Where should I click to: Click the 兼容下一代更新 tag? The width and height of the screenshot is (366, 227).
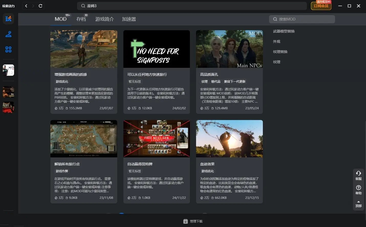pos(235,82)
